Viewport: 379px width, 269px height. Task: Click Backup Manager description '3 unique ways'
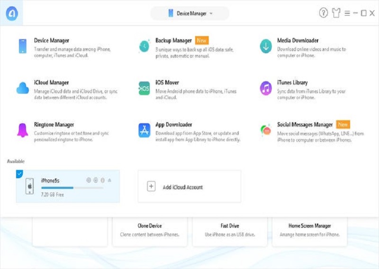pos(194,53)
